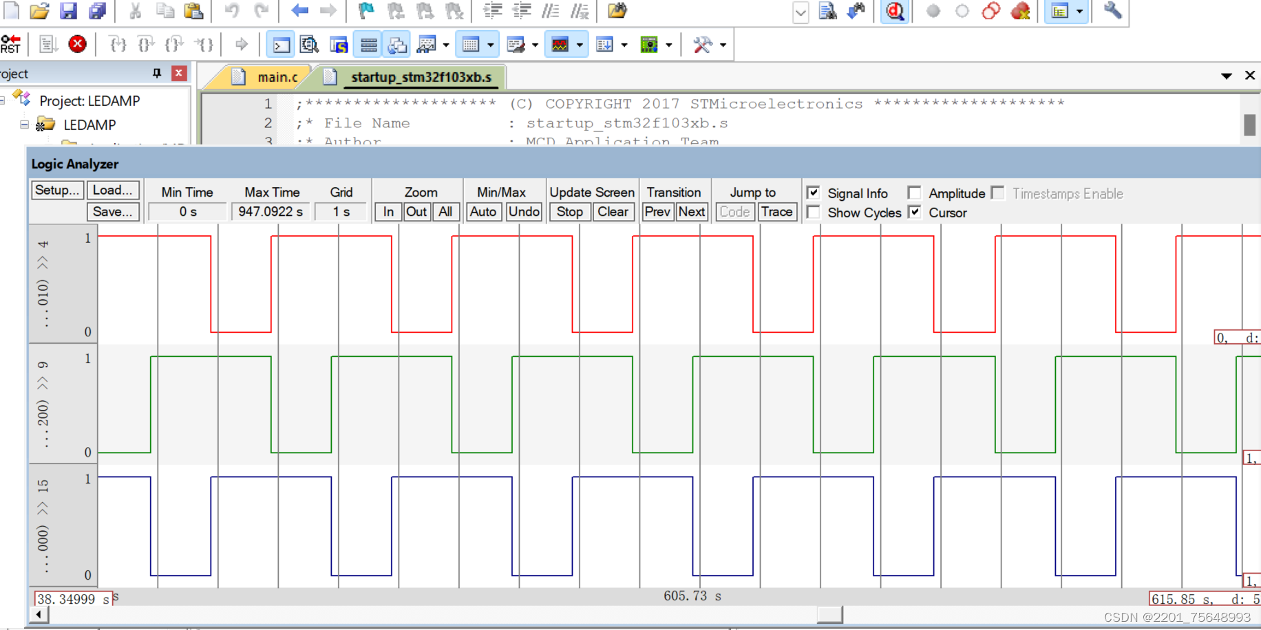Show the Symbols window
The width and height of the screenshot is (1261, 630).
[x=339, y=45]
